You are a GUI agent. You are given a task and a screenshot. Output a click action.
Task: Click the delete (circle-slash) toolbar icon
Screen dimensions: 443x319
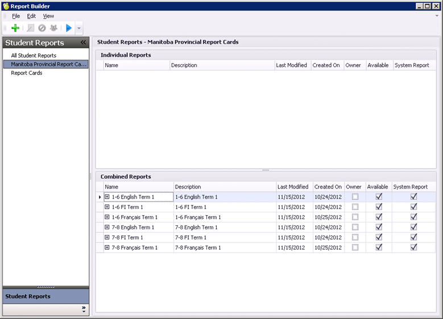(42, 28)
